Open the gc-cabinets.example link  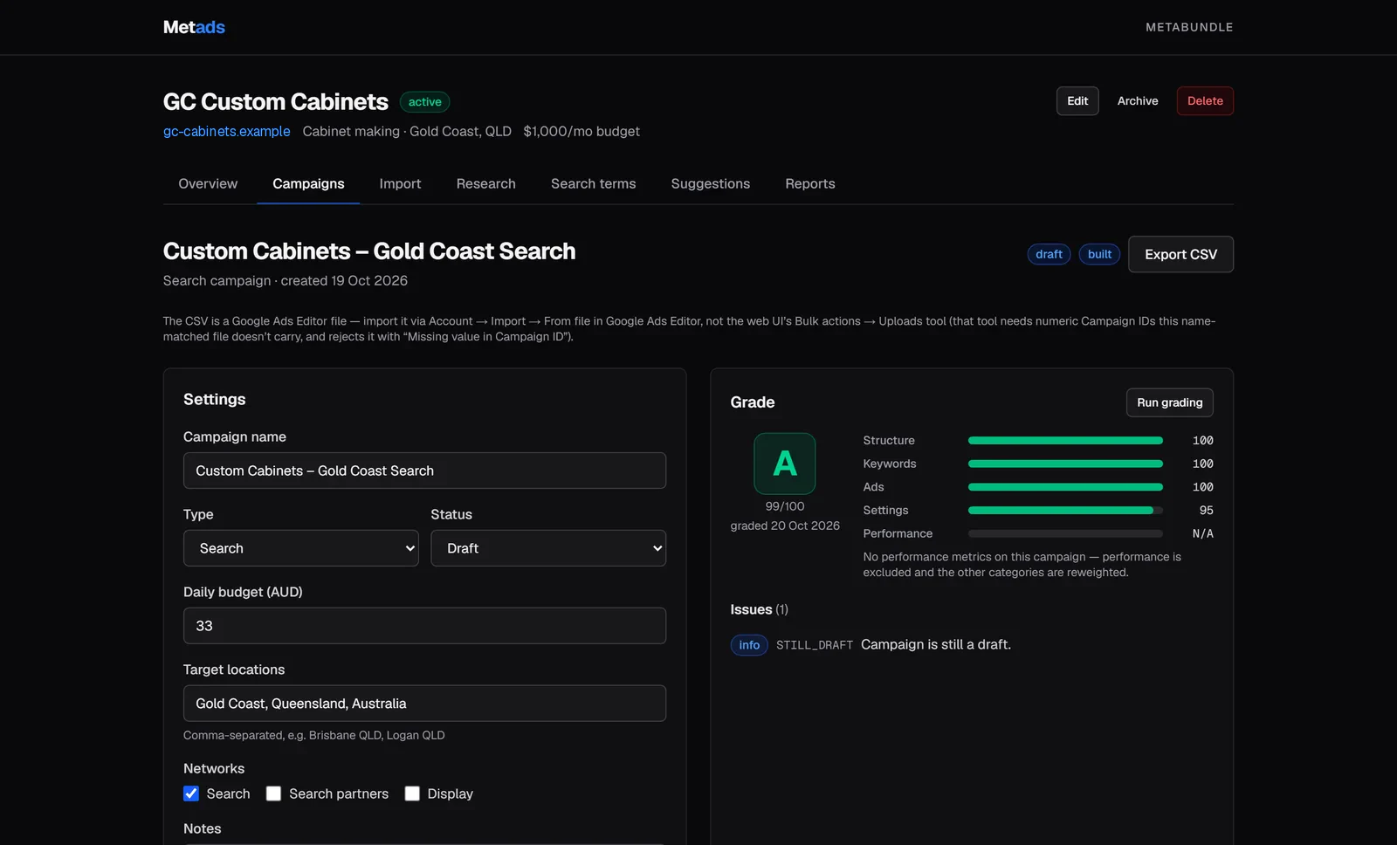click(227, 131)
